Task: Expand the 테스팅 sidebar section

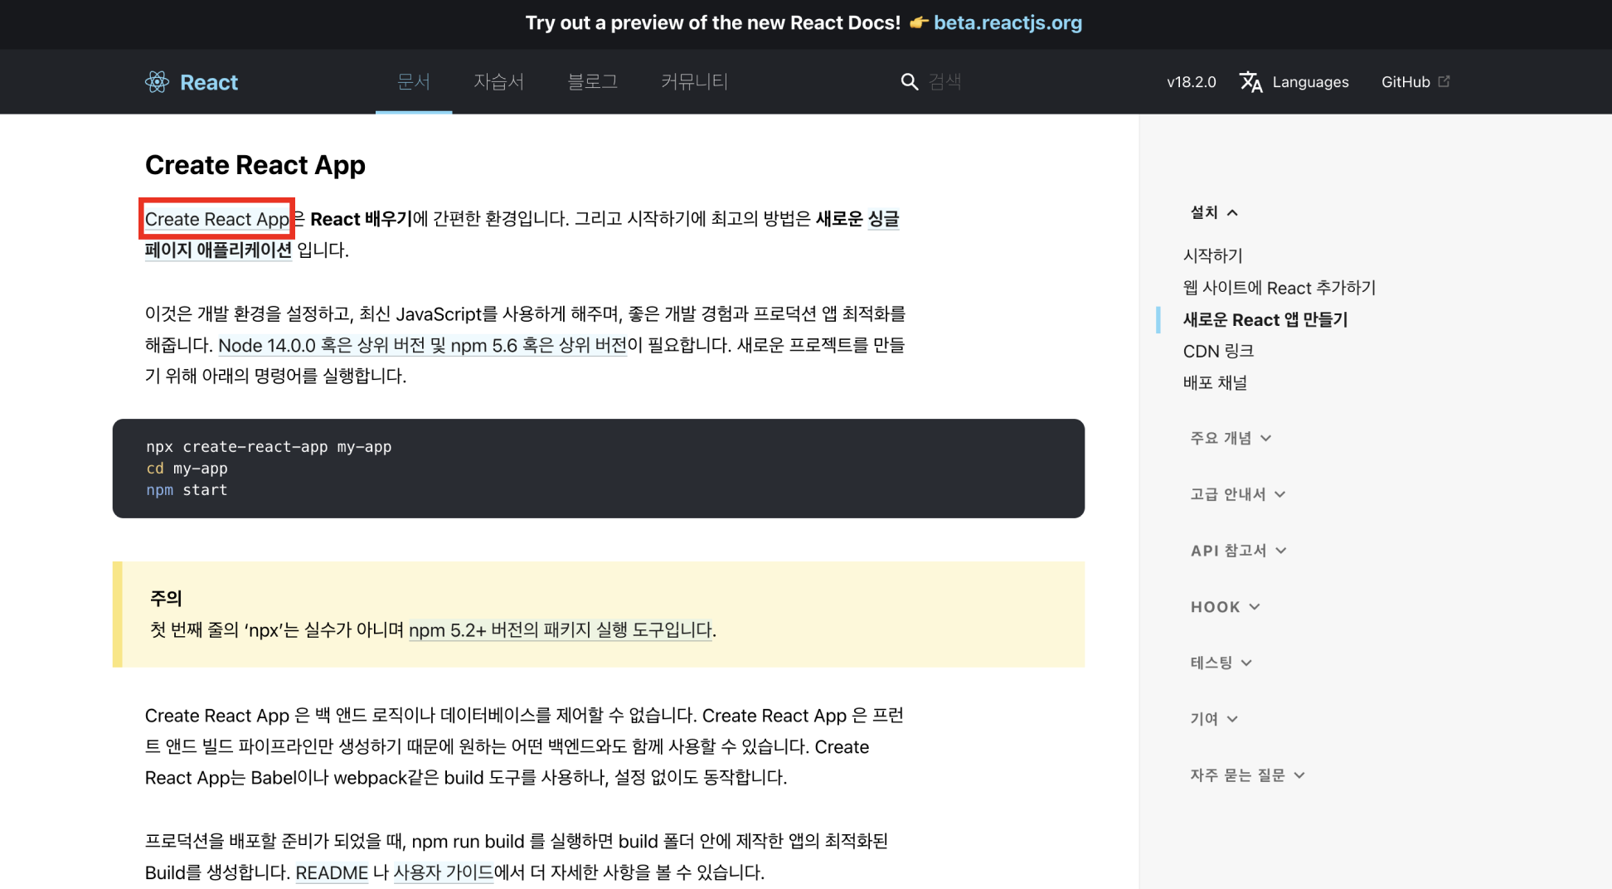Action: 1221,663
